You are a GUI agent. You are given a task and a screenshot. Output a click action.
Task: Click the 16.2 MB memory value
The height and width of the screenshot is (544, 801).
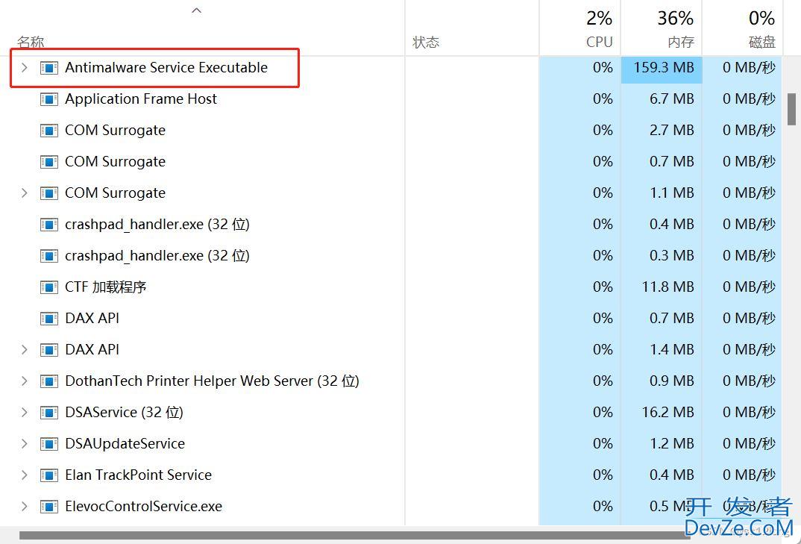pyautogui.click(x=667, y=412)
